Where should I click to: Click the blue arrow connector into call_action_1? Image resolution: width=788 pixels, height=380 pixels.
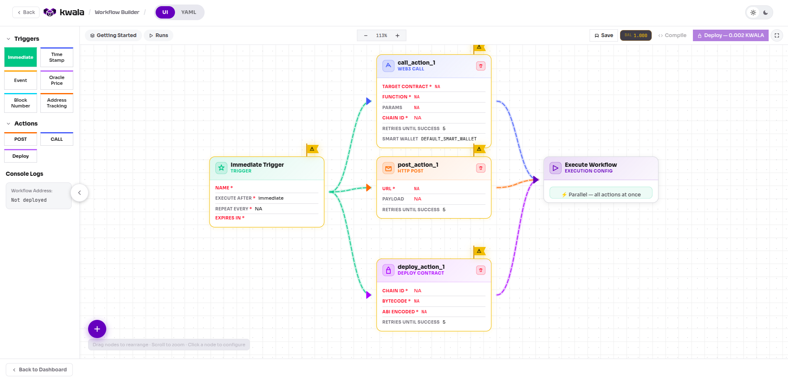pos(369,101)
